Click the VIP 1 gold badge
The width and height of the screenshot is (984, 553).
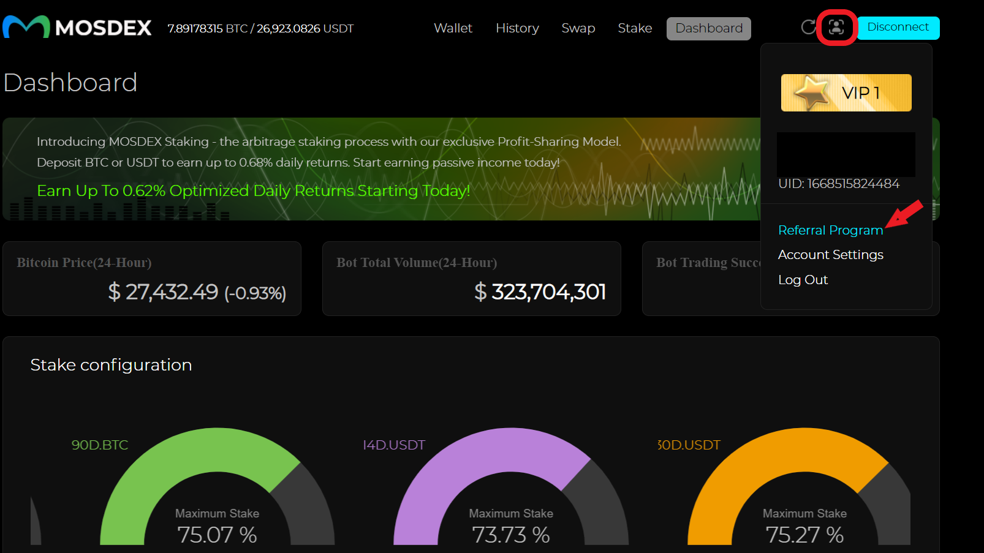846,92
